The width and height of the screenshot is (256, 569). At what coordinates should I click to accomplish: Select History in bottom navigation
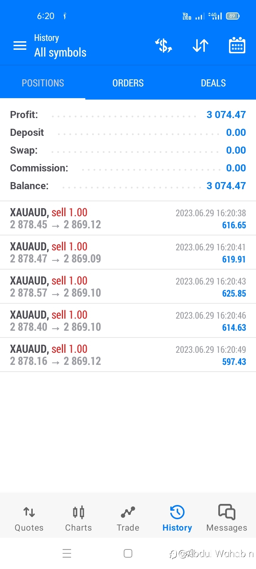[177, 519]
